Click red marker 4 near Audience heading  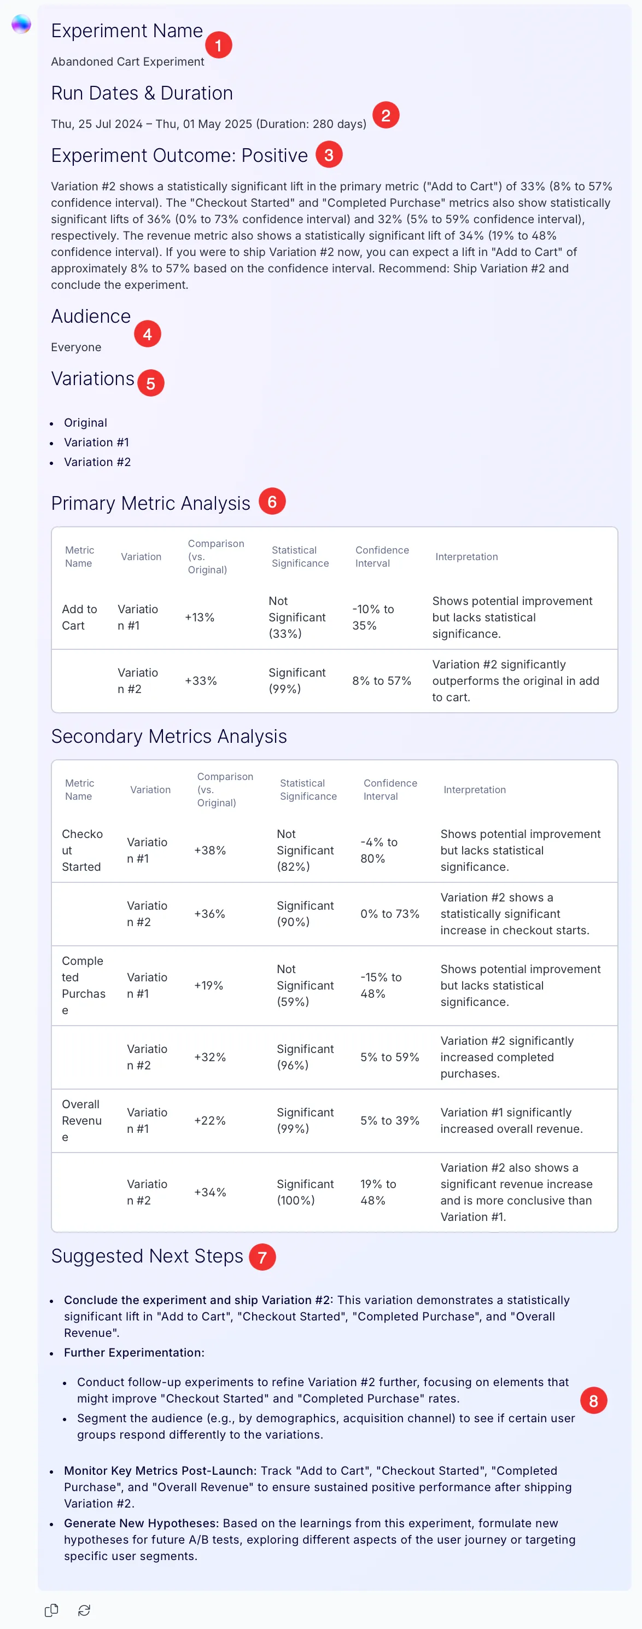147,333
